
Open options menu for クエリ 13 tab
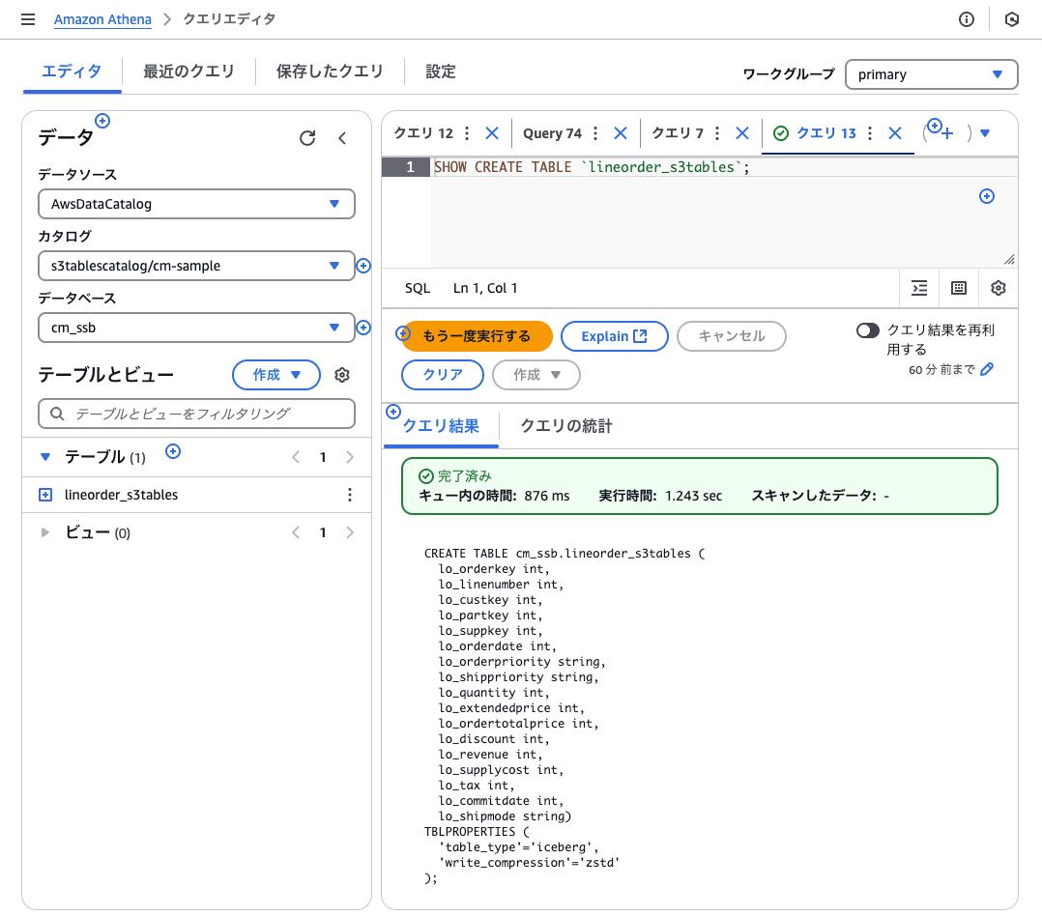point(870,133)
